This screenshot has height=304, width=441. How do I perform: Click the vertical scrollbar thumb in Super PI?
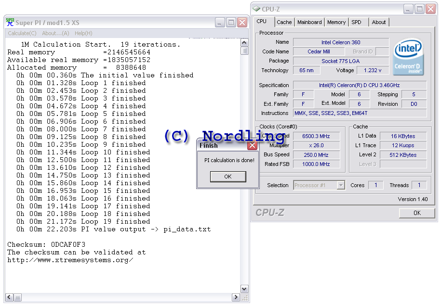(x=244, y=51)
